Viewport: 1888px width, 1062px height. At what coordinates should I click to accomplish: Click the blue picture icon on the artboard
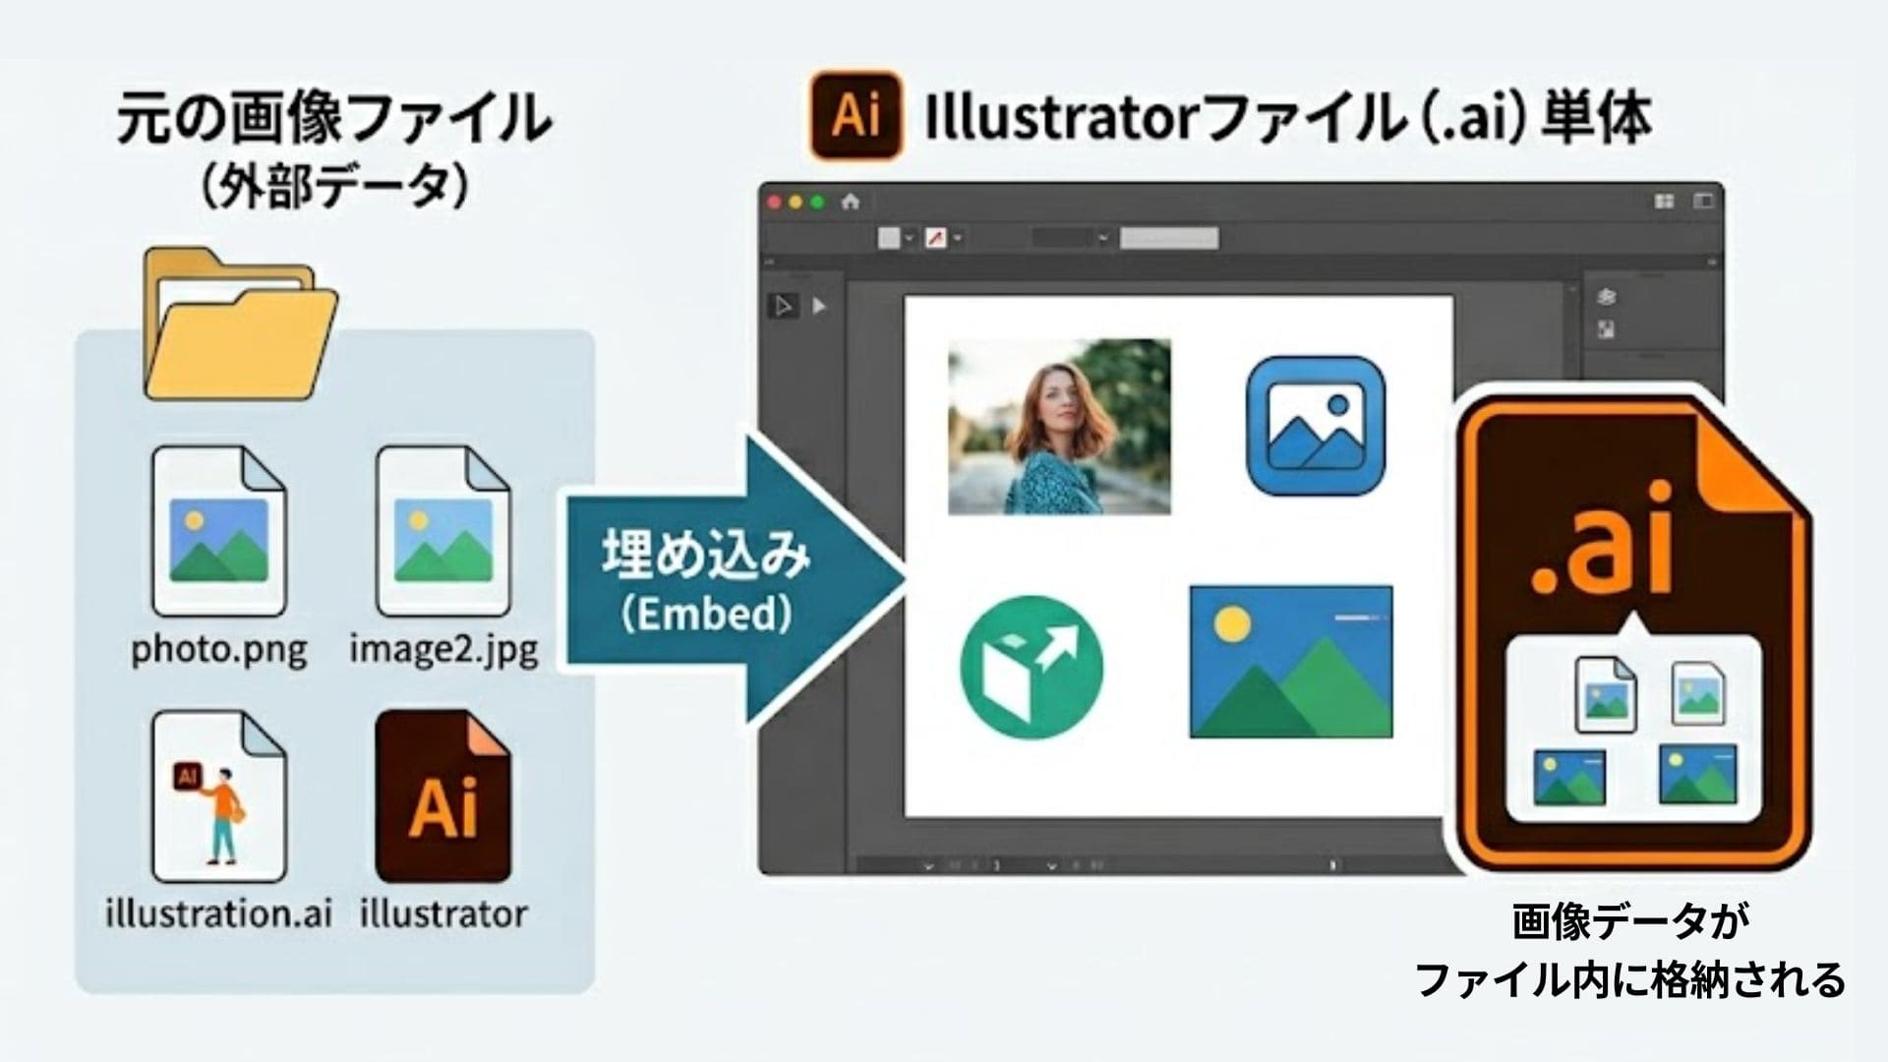pyautogui.click(x=1316, y=426)
